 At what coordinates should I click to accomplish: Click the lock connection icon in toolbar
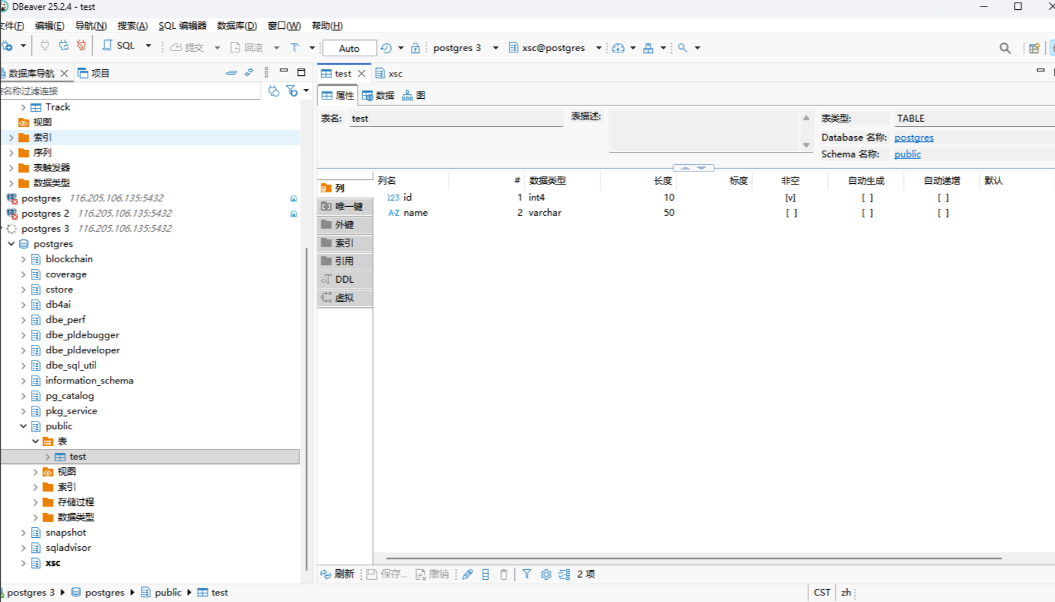tap(415, 48)
